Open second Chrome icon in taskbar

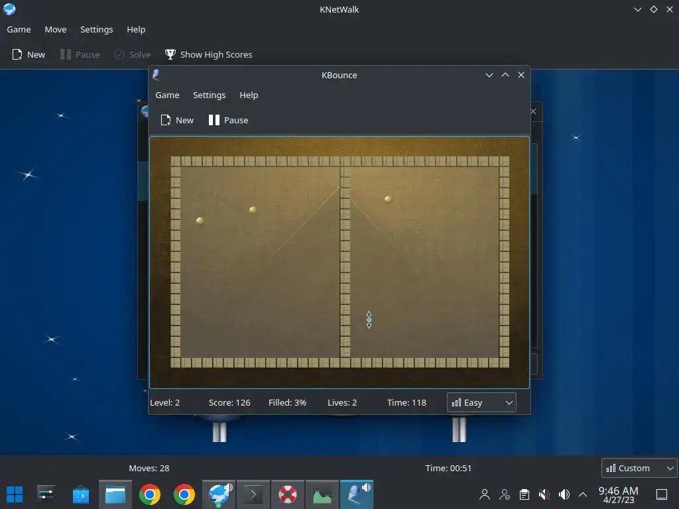click(x=184, y=494)
